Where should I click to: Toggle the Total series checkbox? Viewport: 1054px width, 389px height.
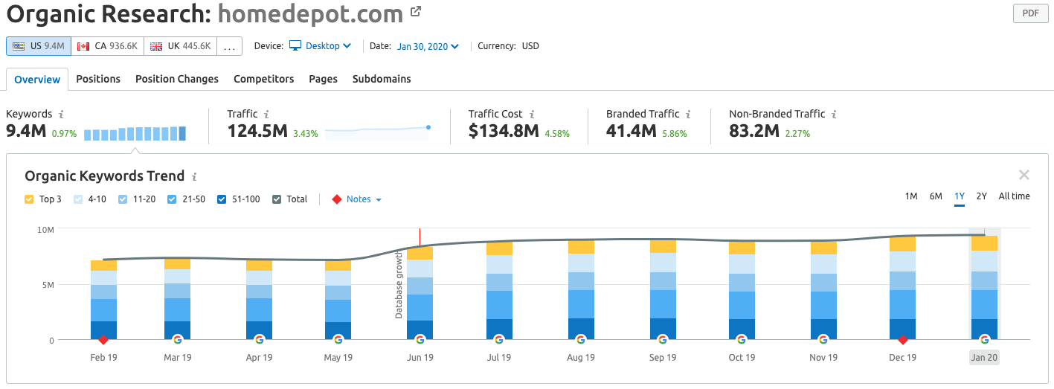[277, 199]
